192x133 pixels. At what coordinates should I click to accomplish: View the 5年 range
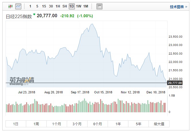[x=138, y=124]
